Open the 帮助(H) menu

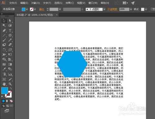click(x=105, y=3)
